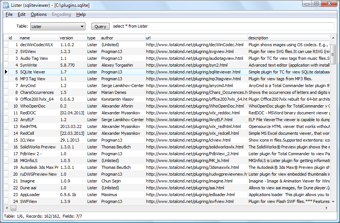Click the horizontal scrollbar thumb
Screen dimensions: 340x223
click(13, 208)
